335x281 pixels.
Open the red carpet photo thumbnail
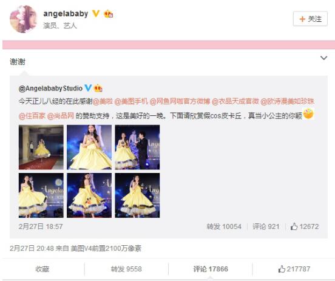(41, 147)
